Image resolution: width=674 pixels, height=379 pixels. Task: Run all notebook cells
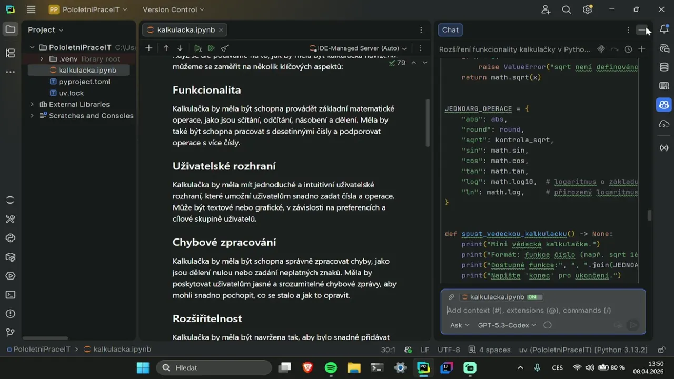pos(211,48)
